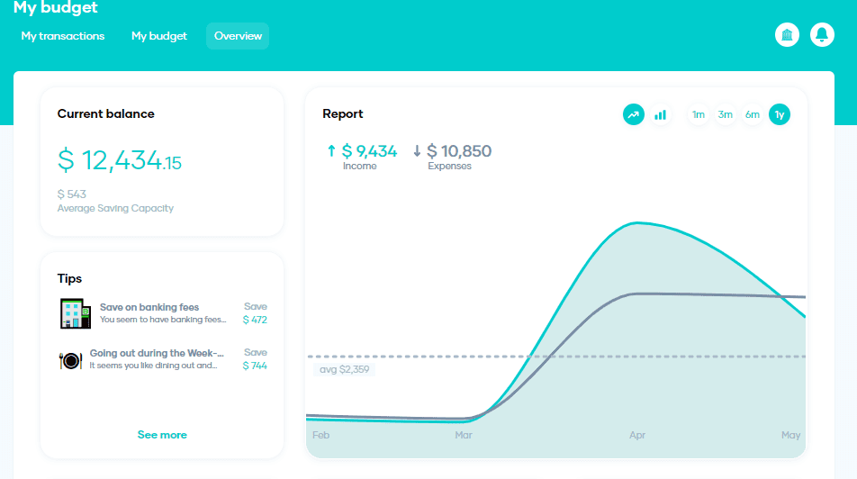Click the Tips heading
The width and height of the screenshot is (857, 479).
point(69,279)
